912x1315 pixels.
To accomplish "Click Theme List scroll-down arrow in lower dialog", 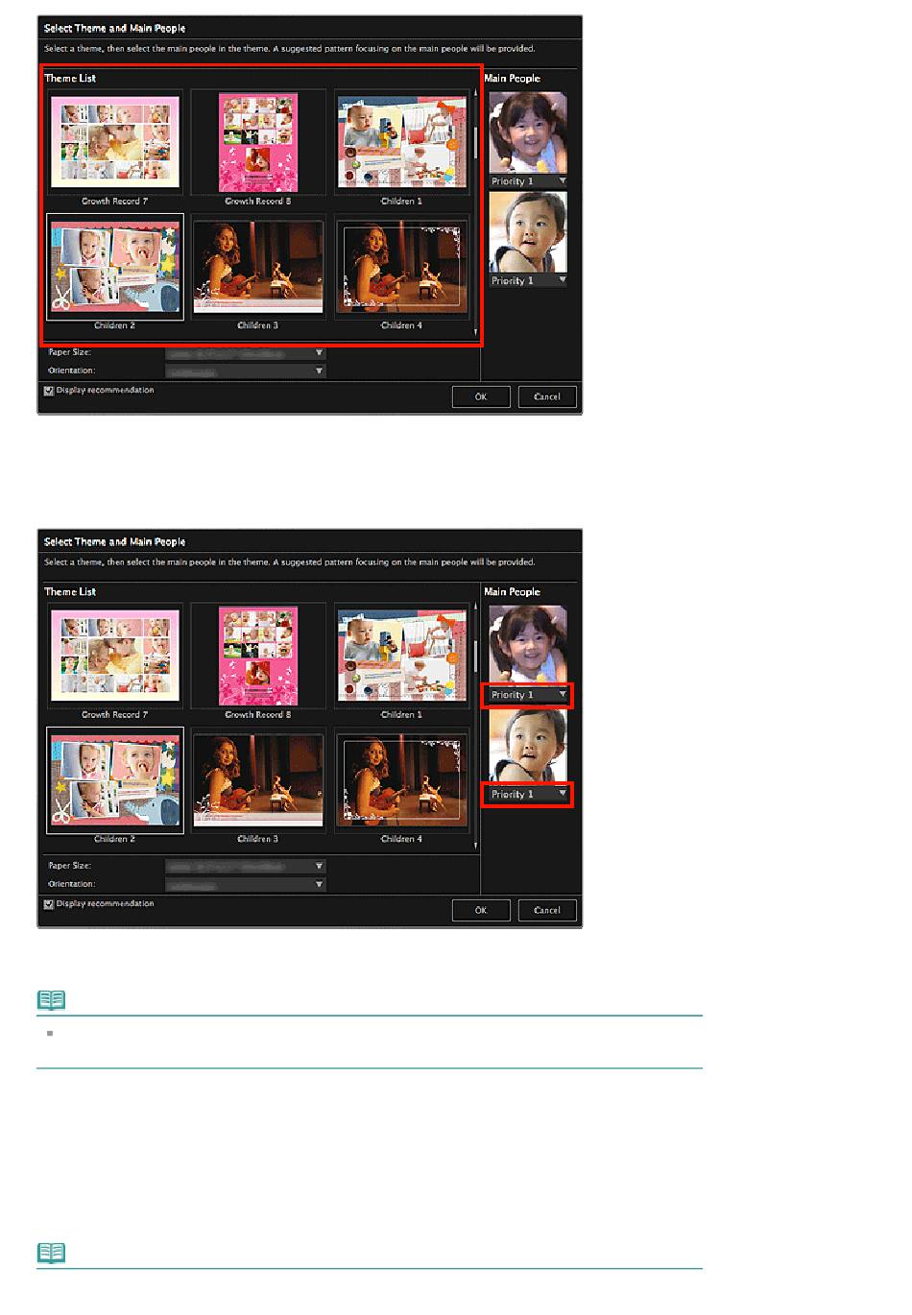I will pyautogui.click(x=475, y=846).
